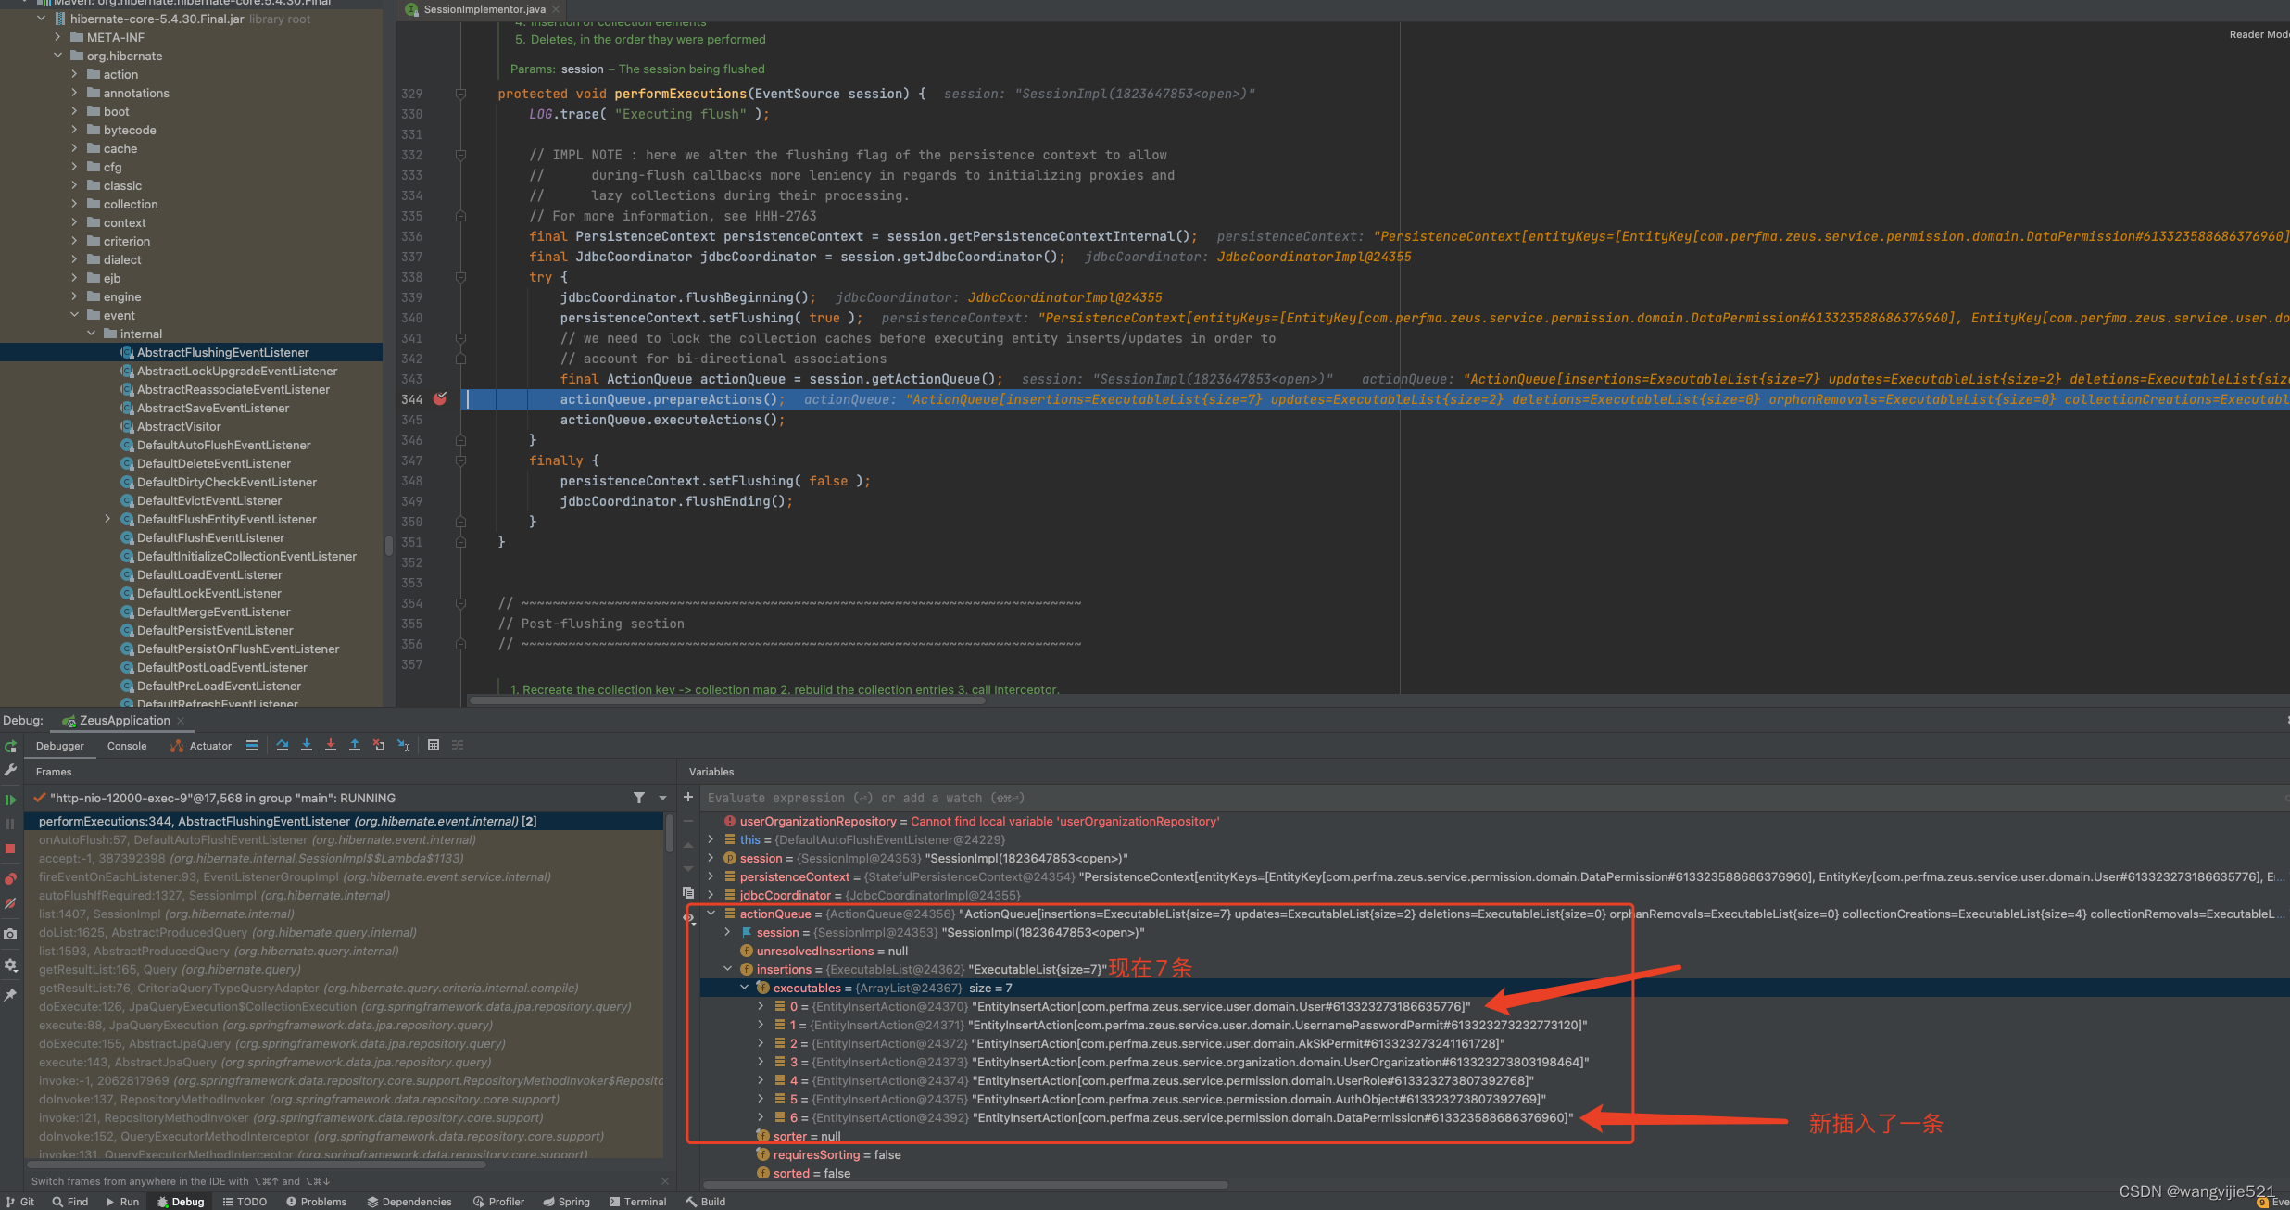Viewport: 2290px width, 1210px height.
Task: Collapse the insertions variable node
Action: coord(728,969)
